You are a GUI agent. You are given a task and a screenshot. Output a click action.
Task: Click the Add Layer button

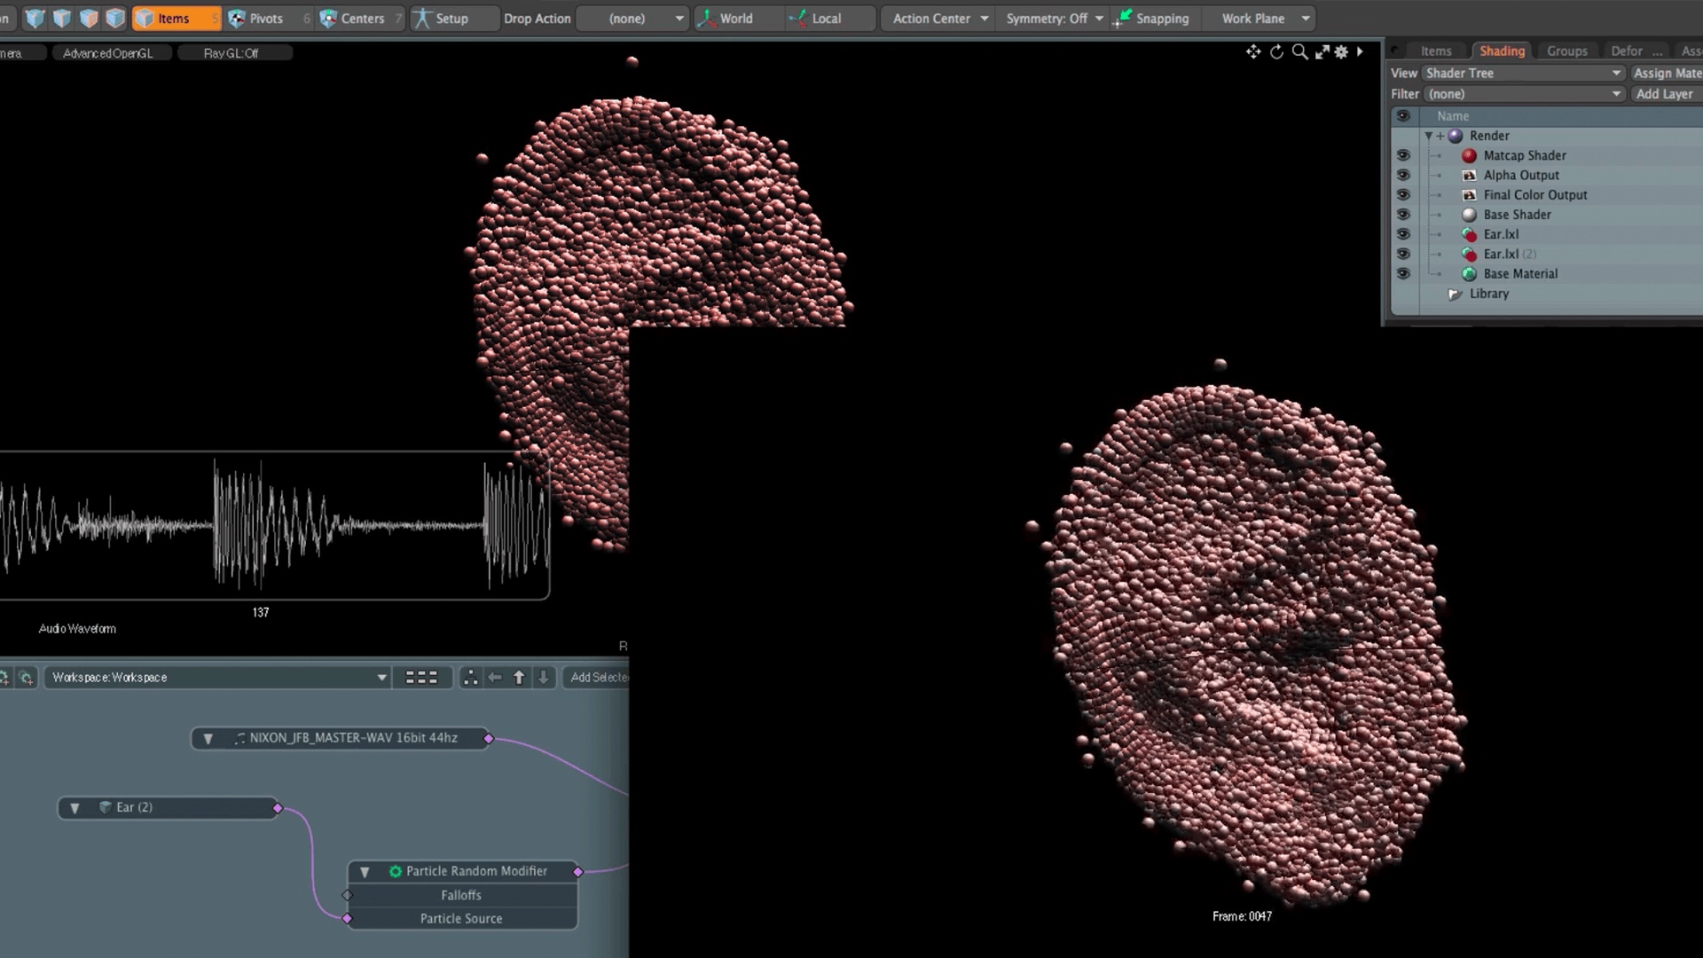tap(1664, 94)
